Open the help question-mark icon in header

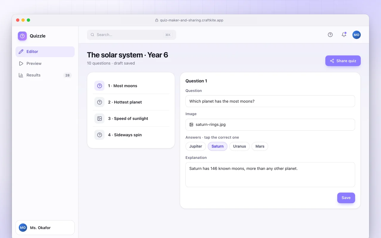click(330, 35)
